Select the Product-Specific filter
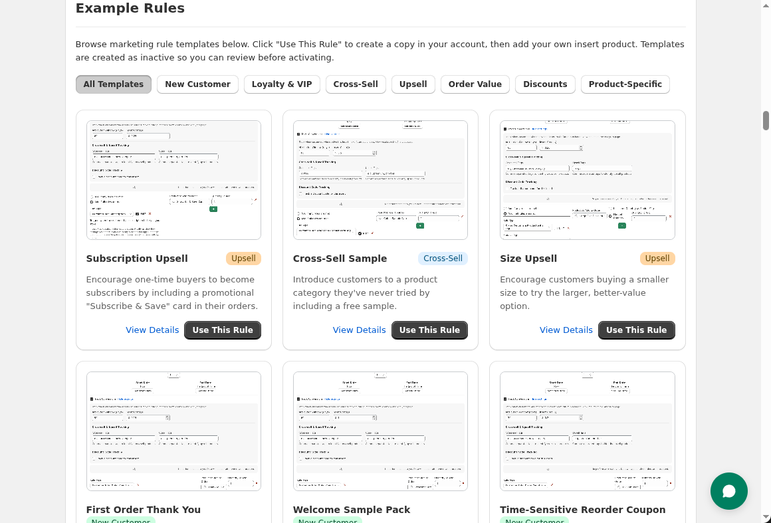The width and height of the screenshot is (771, 523). 625,84
